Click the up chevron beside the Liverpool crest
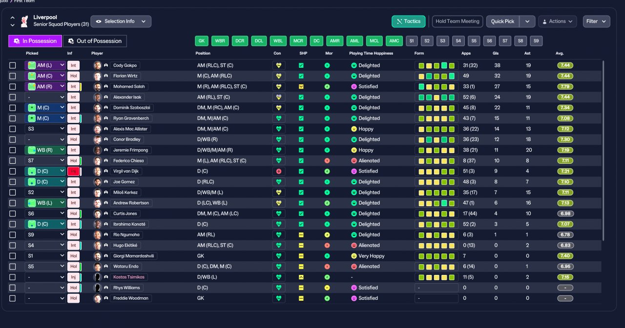The height and width of the screenshot is (328, 625). pos(12,18)
